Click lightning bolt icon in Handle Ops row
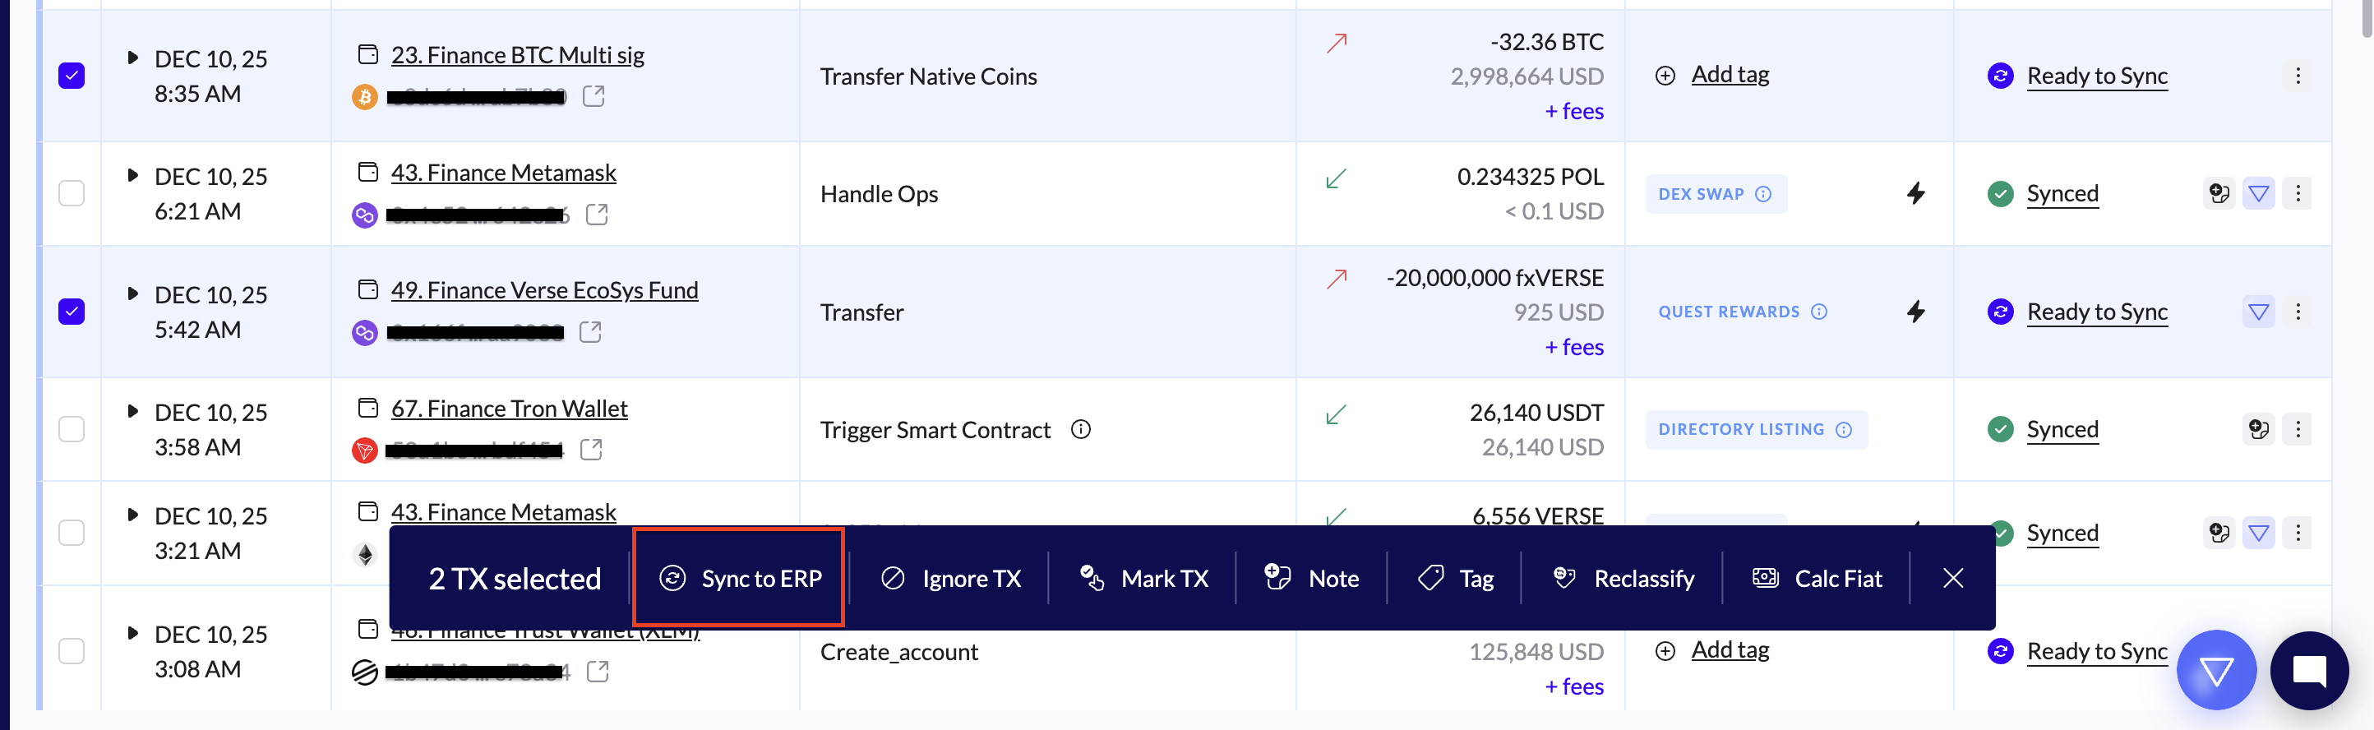Image resolution: width=2374 pixels, height=730 pixels. [1915, 193]
